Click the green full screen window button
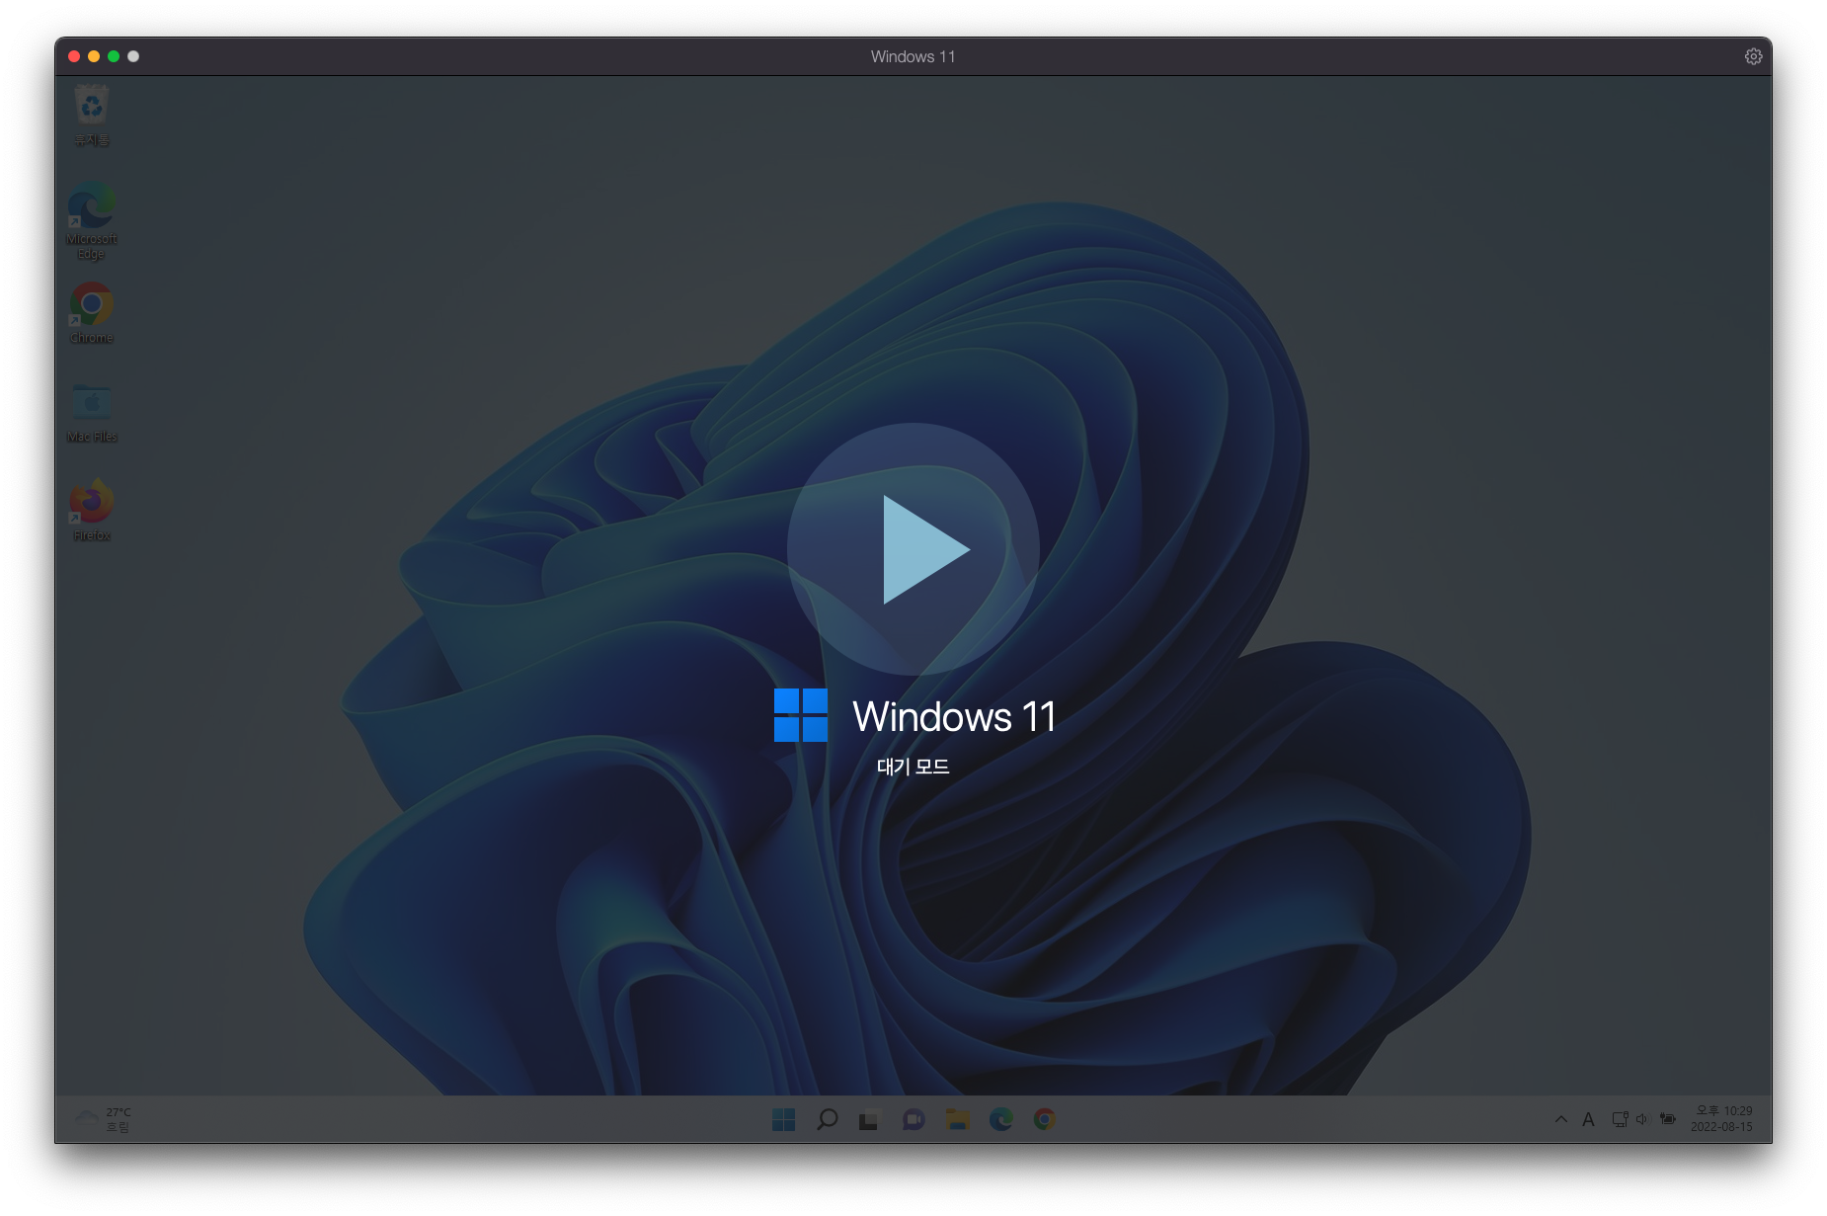1827x1216 pixels. pyautogui.click(x=114, y=56)
